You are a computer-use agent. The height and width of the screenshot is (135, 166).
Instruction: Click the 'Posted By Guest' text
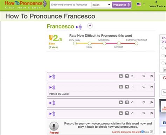point(59,94)
